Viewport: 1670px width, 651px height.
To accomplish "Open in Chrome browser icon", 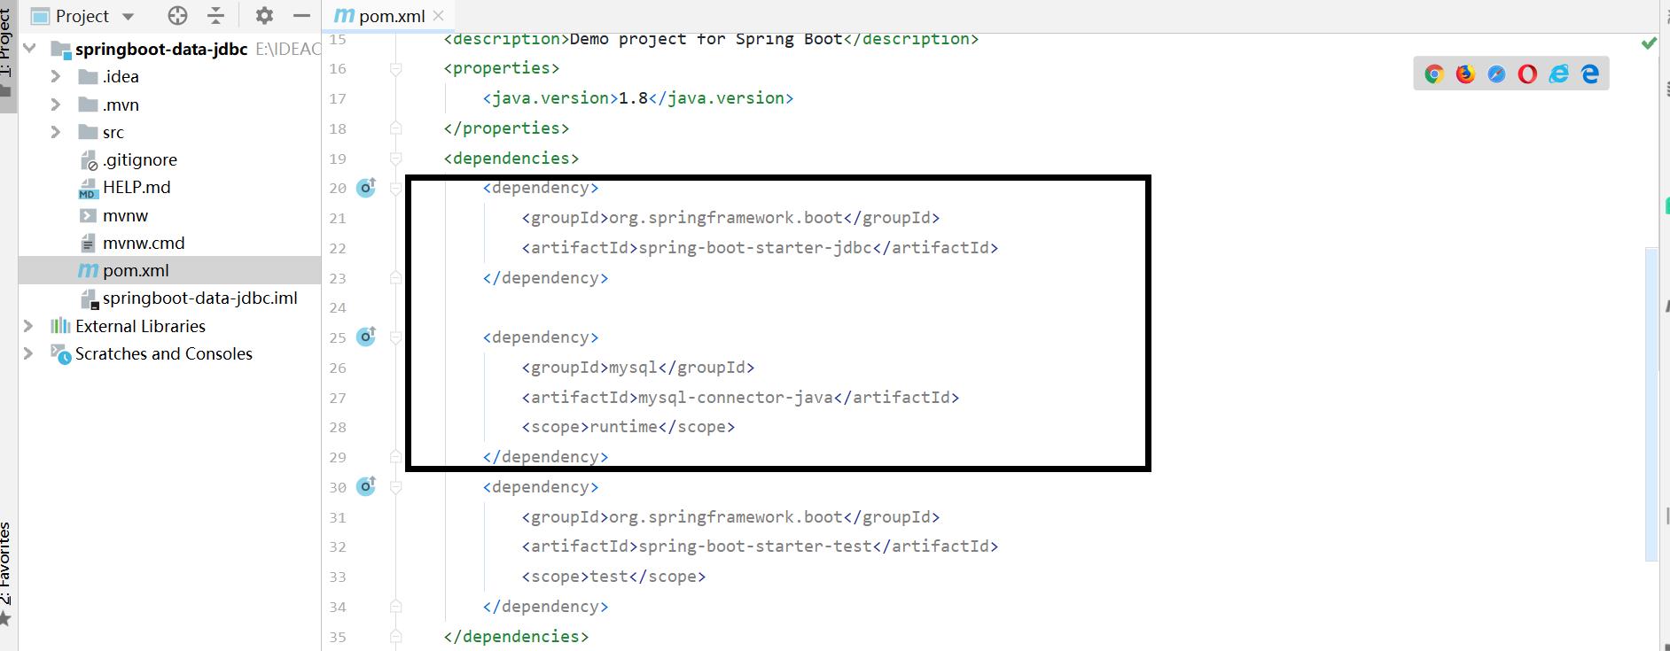I will (x=1433, y=74).
